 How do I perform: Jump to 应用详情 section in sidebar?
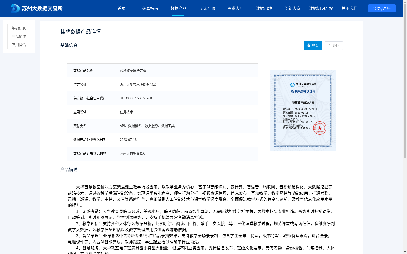pos(19,45)
